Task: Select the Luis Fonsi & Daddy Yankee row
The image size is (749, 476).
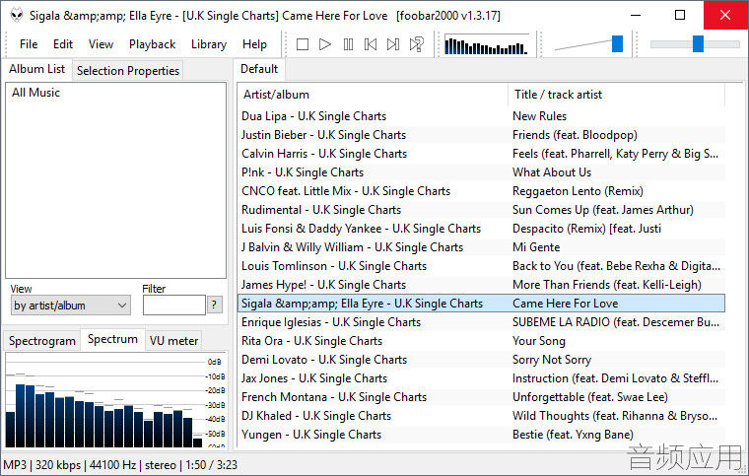Action: click(482, 229)
